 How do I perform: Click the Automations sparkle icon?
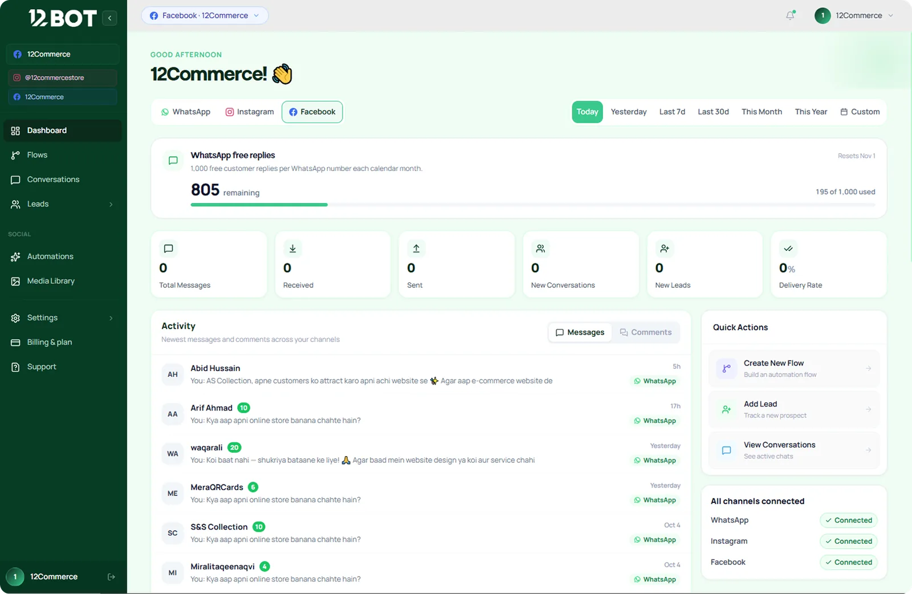[x=15, y=257]
